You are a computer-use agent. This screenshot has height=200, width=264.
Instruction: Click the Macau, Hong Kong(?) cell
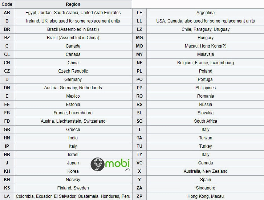click(206, 46)
